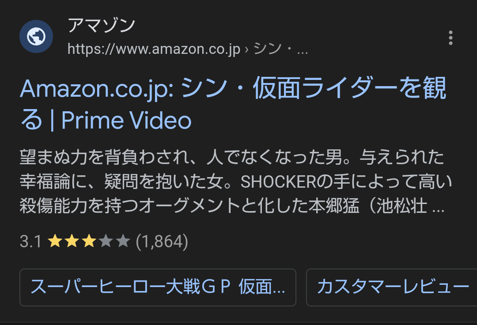Click the word SHOCKER in the snippet
The height and width of the screenshot is (325, 477).
tap(279, 182)
